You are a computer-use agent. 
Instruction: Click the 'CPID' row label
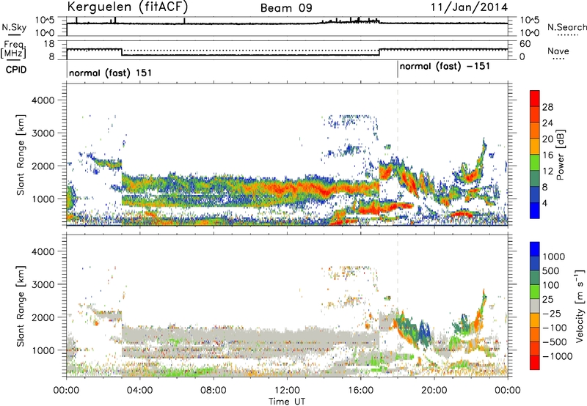pyautogui.click(x=16, y=70)
